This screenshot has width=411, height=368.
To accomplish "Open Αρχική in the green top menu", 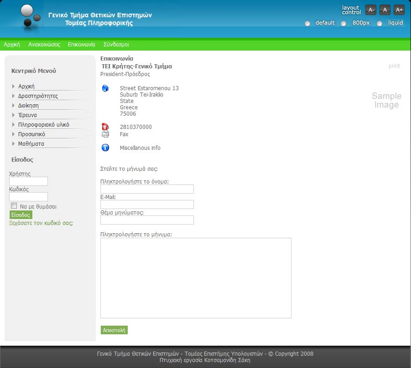I will click(x=12, y=45).
